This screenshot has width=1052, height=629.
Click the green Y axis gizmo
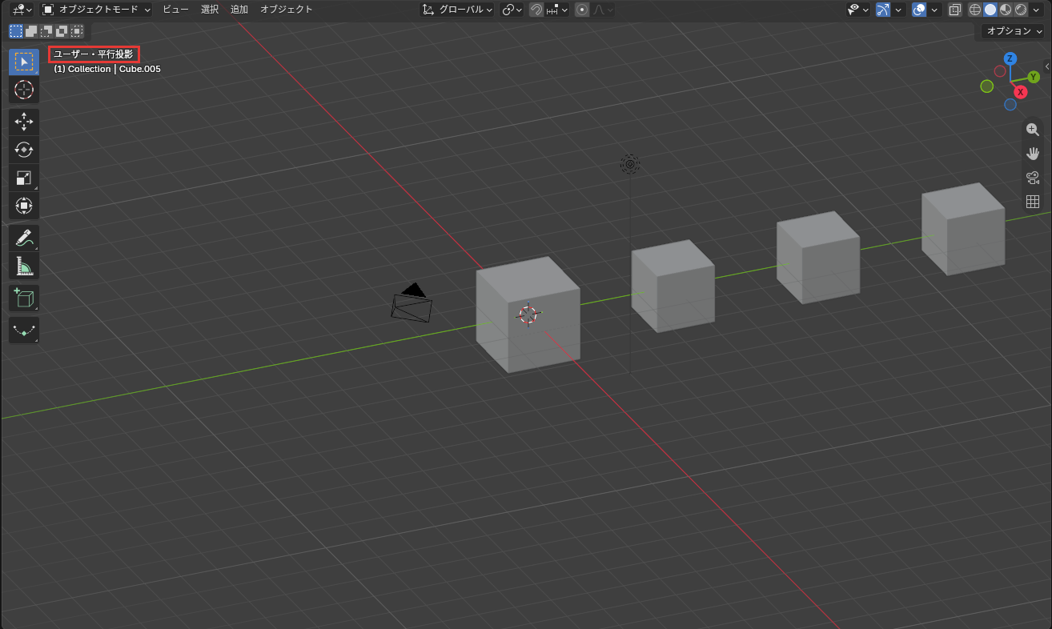coord(1034,77)
